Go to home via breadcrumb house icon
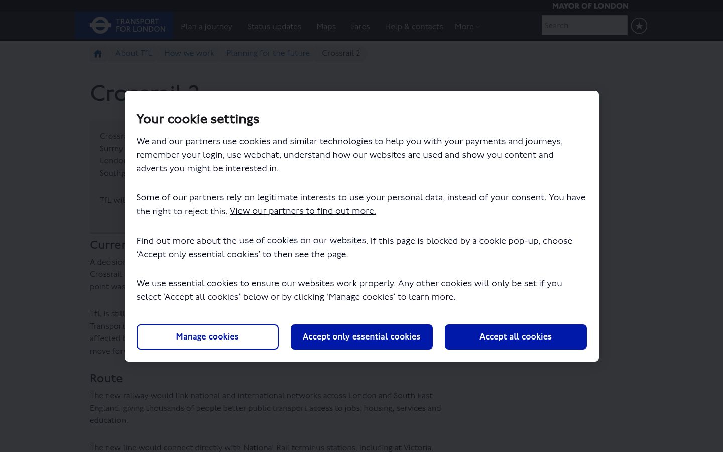The height and width of the screenshot is (452, 723). tap(98, 53)
